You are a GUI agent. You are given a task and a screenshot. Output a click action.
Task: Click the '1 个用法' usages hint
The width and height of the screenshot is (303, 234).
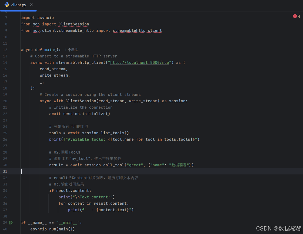[71, 50]
